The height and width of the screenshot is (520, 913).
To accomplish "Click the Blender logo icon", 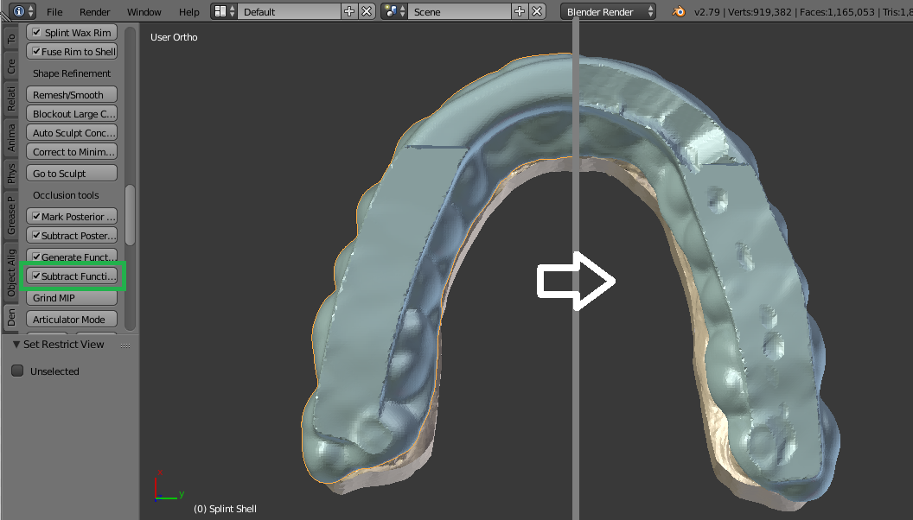I will tap(679, 11).
